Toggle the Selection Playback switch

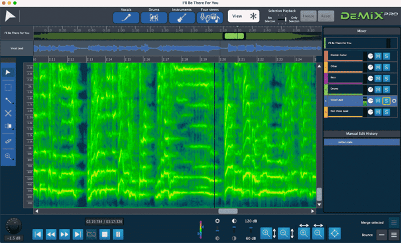pyautogui.click(x=282, y=19)
